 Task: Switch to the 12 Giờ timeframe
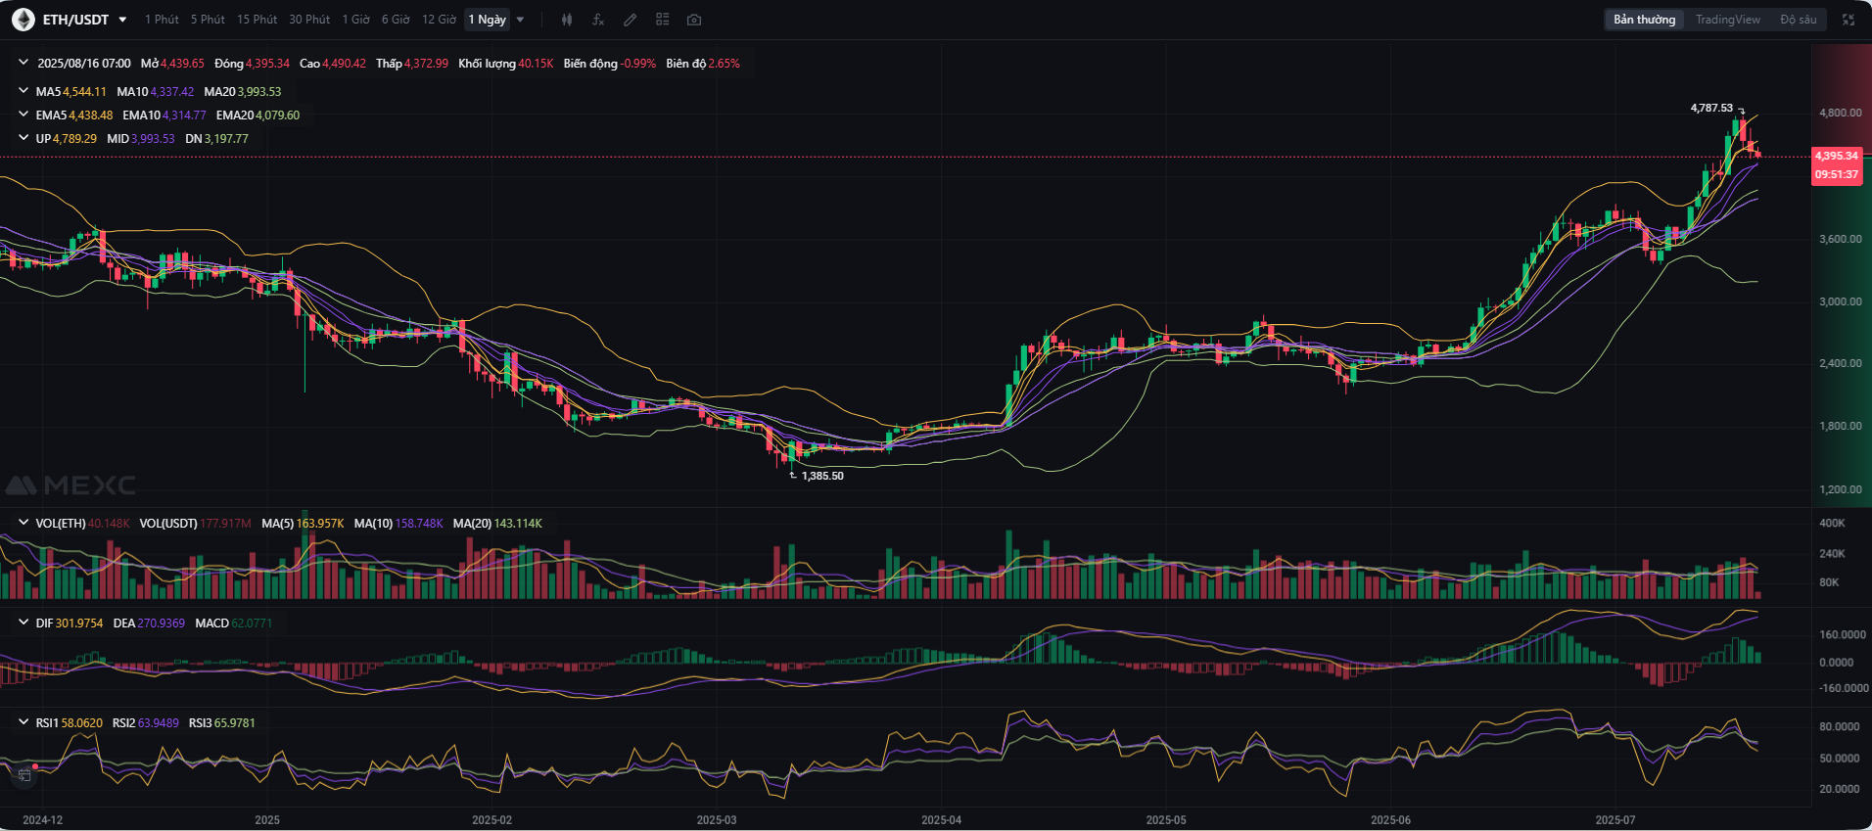pos(439,20)
